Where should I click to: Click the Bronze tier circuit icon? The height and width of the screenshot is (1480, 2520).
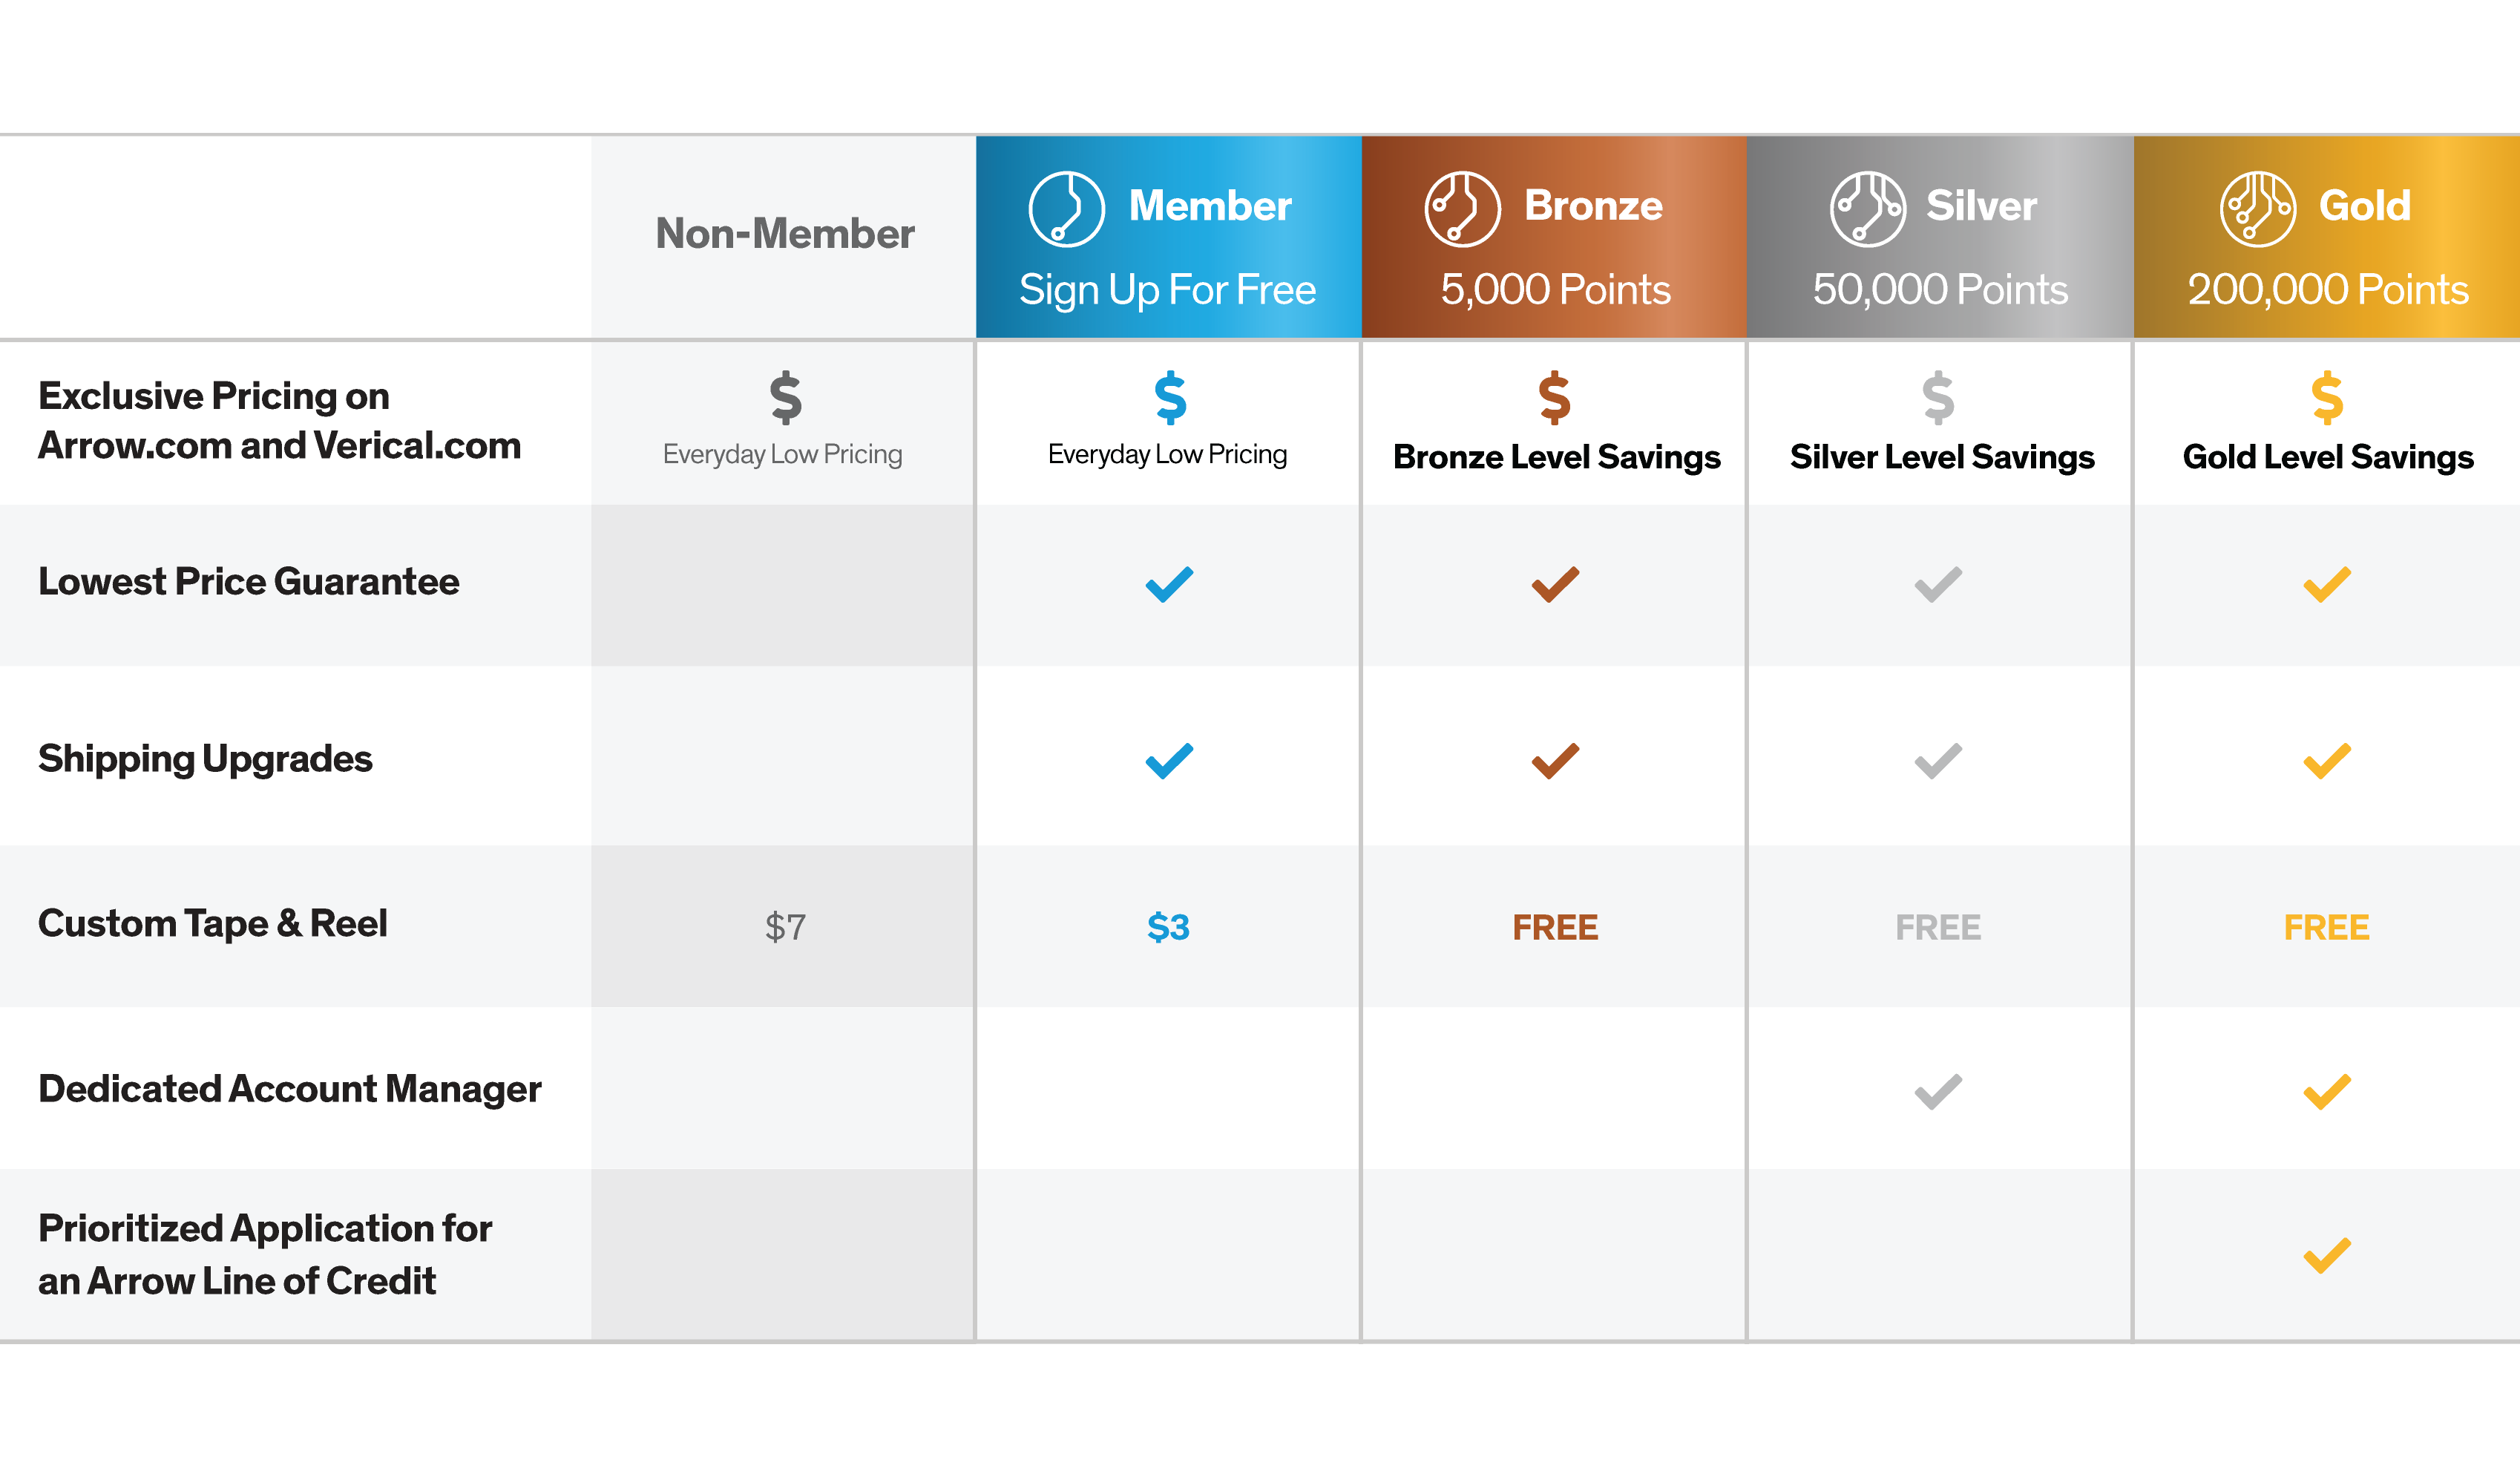click(1462, 209)
